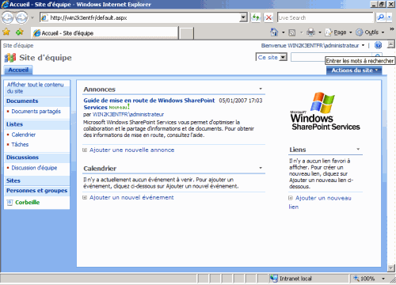The height and width of the screenshot is (285, 396).
Task: Click the page scrollbar down arrow
Action: pos(391,268)
